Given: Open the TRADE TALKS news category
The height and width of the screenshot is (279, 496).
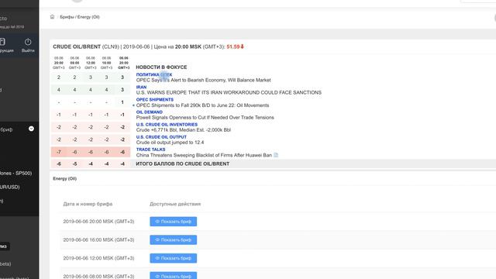Looking at the screenshot, I should (150, 150).
